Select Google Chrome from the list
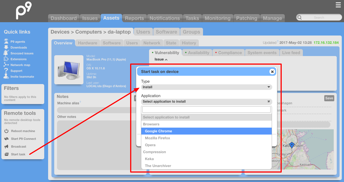Image resolution: width=344 pixels, height=182 pixels. [206, 131]
